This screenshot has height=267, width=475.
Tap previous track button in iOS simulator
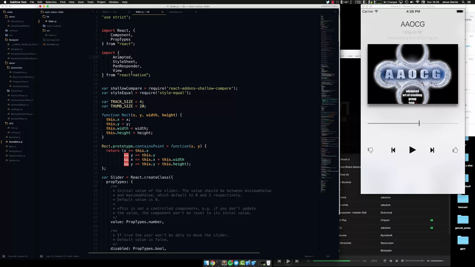[393, 150]
